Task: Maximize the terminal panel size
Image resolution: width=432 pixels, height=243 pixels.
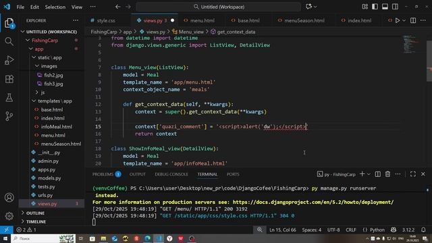Action: click(x=412, y=174)
